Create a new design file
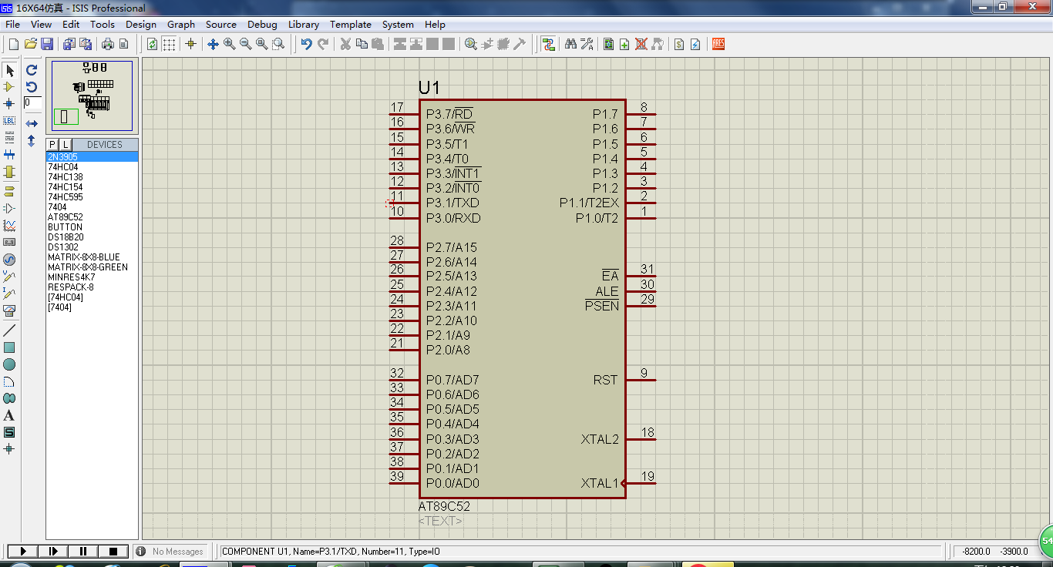 pyautogui.click(x=14, y=44)
